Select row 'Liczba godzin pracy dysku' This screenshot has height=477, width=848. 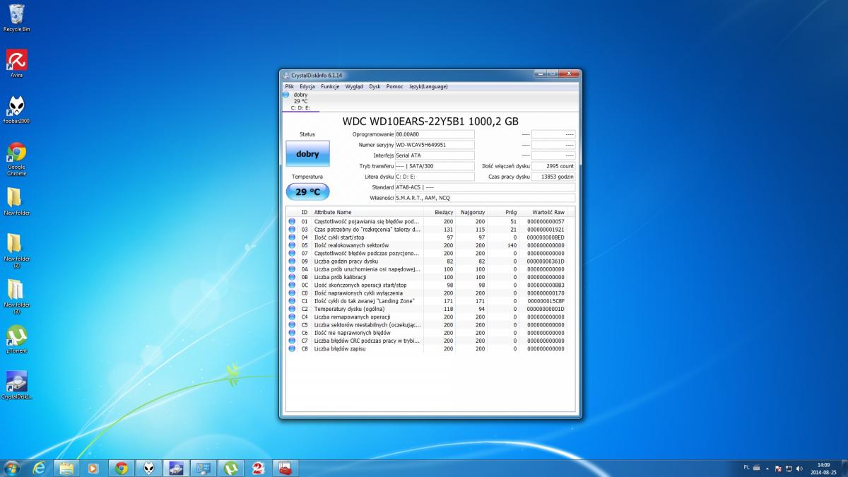(x=430, y=261)
